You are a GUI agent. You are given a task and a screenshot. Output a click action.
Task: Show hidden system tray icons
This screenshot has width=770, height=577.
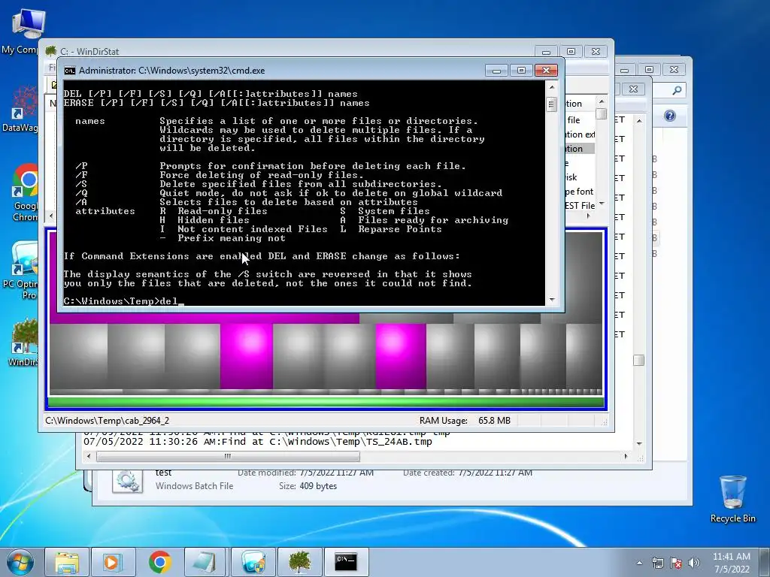(639, 563)
